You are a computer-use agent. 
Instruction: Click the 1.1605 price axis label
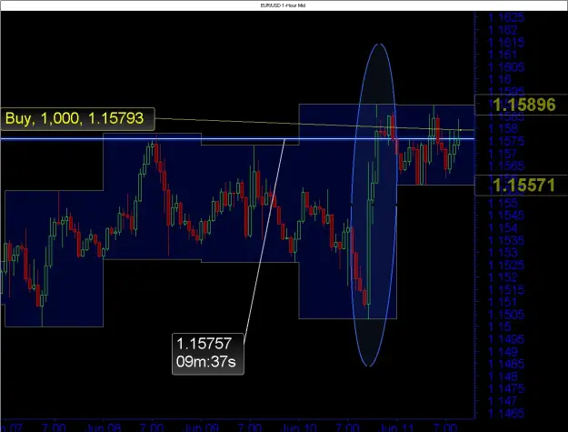506,66
